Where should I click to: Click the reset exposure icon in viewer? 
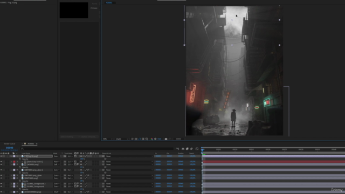point(155,139)
